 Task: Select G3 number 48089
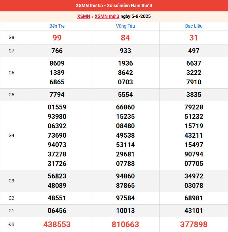point(57,186)
